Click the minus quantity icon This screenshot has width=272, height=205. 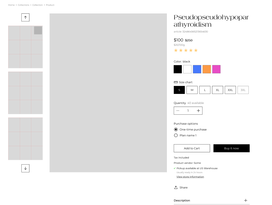pyautogui.click(x=178, y=111)
